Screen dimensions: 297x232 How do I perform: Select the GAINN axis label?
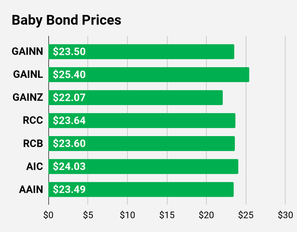[x=27, y=52]
